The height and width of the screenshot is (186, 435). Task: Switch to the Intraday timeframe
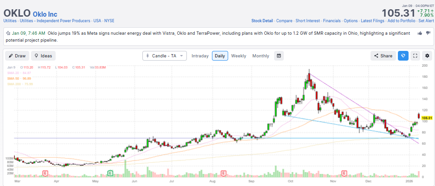(200, 56)
